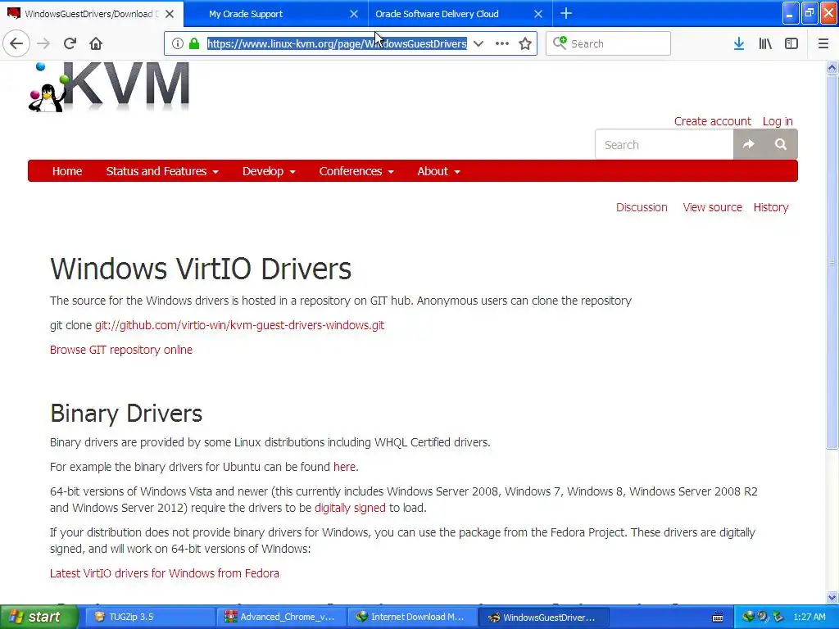
Task: Open the Firefox hamburger menu
Action: [823, 43]
